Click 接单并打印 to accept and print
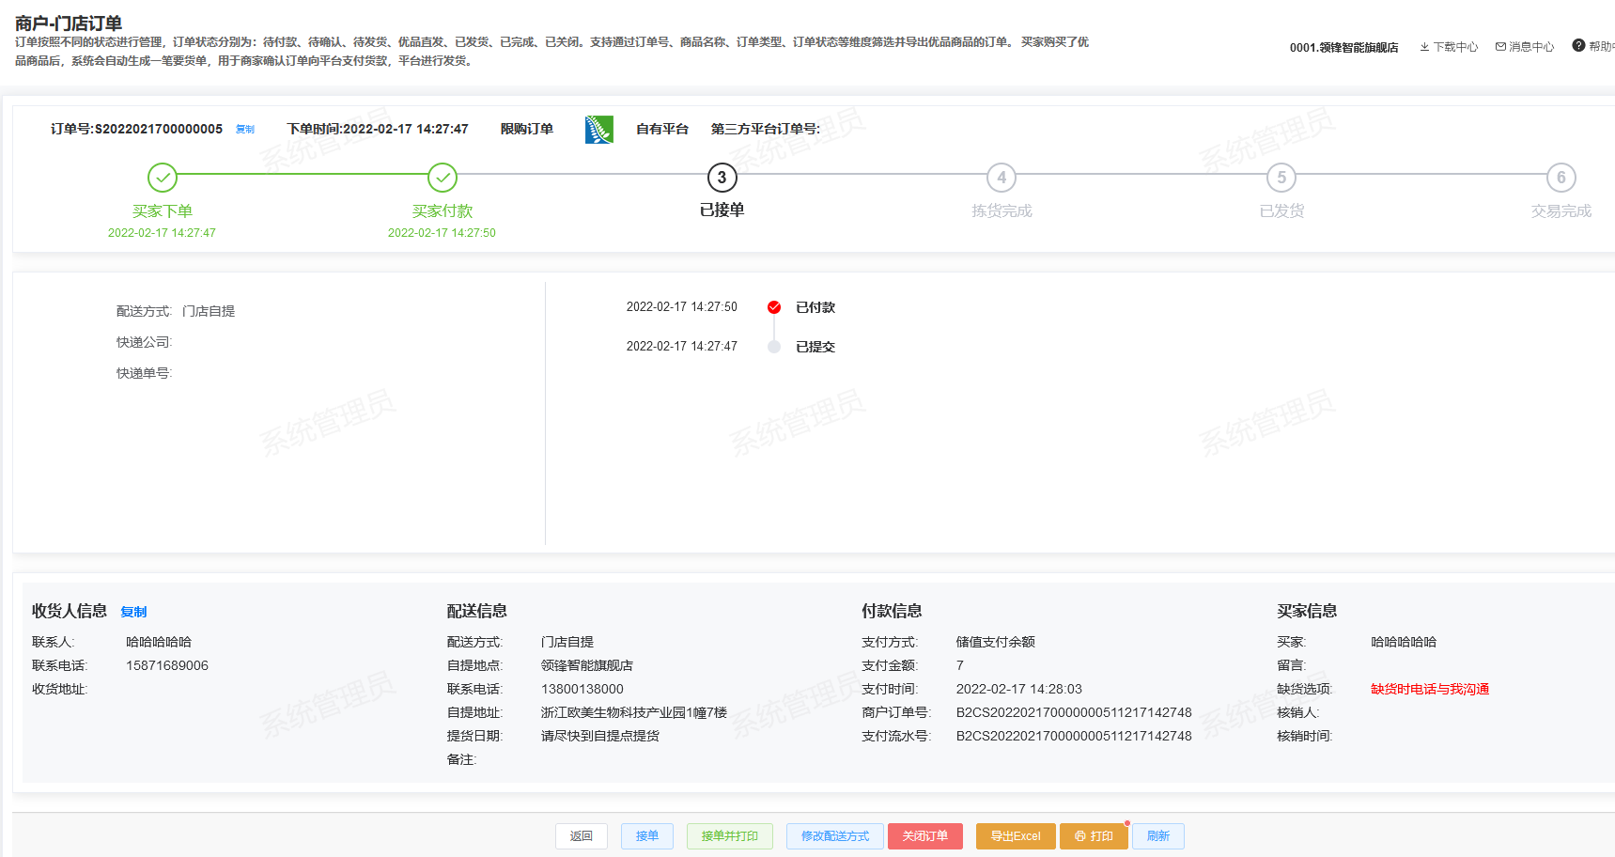The width and height of the screenshot is (1615, 857). tap(730, 836)
